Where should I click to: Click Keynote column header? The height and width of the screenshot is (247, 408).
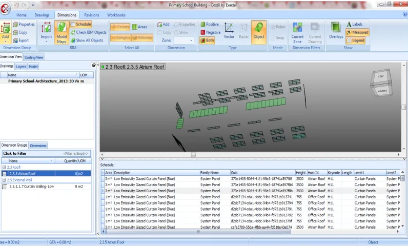(334, 173)
